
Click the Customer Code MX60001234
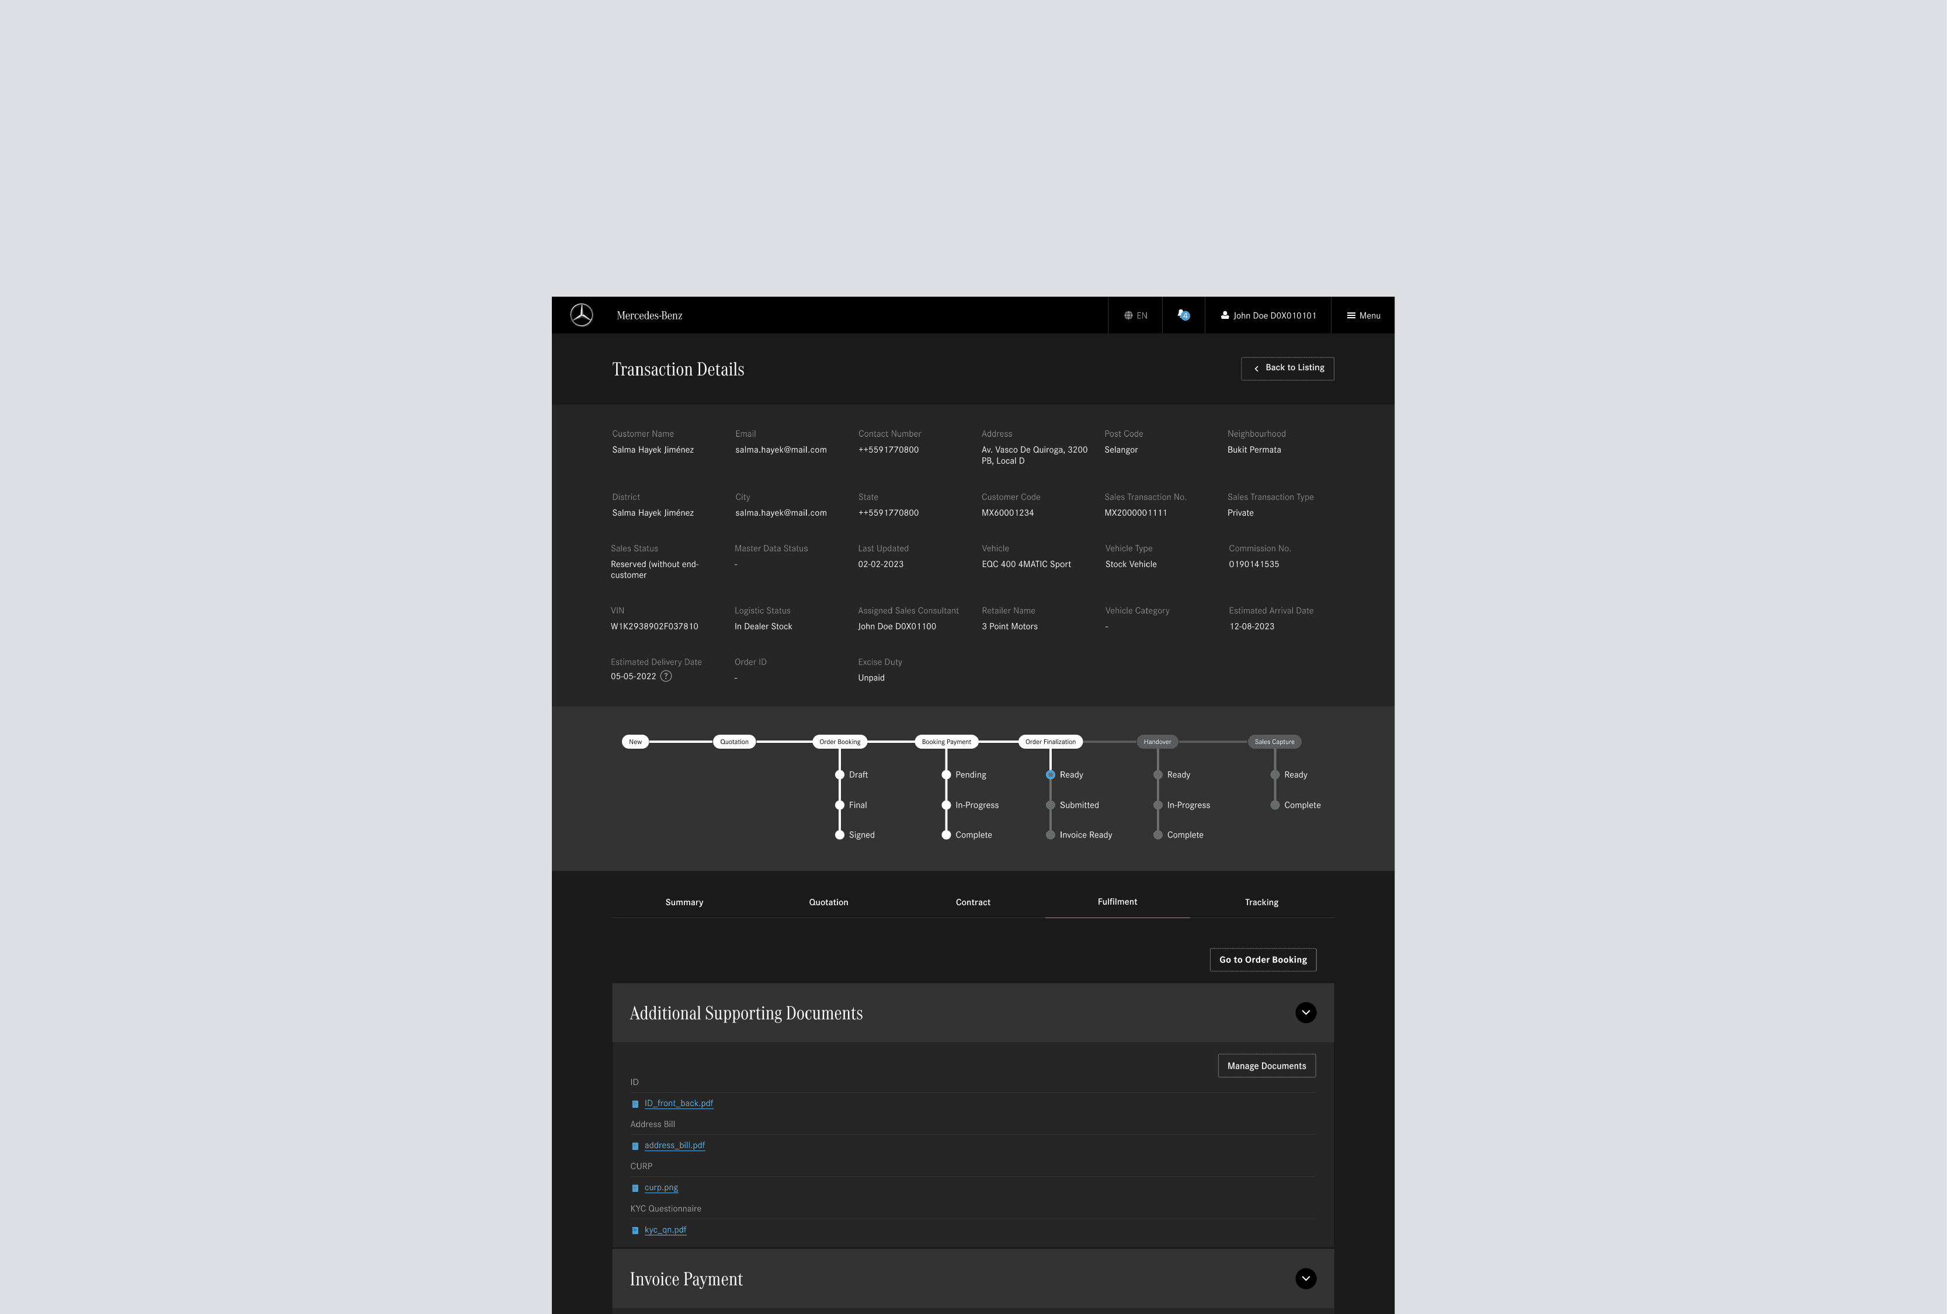(x=1007, y=513)
